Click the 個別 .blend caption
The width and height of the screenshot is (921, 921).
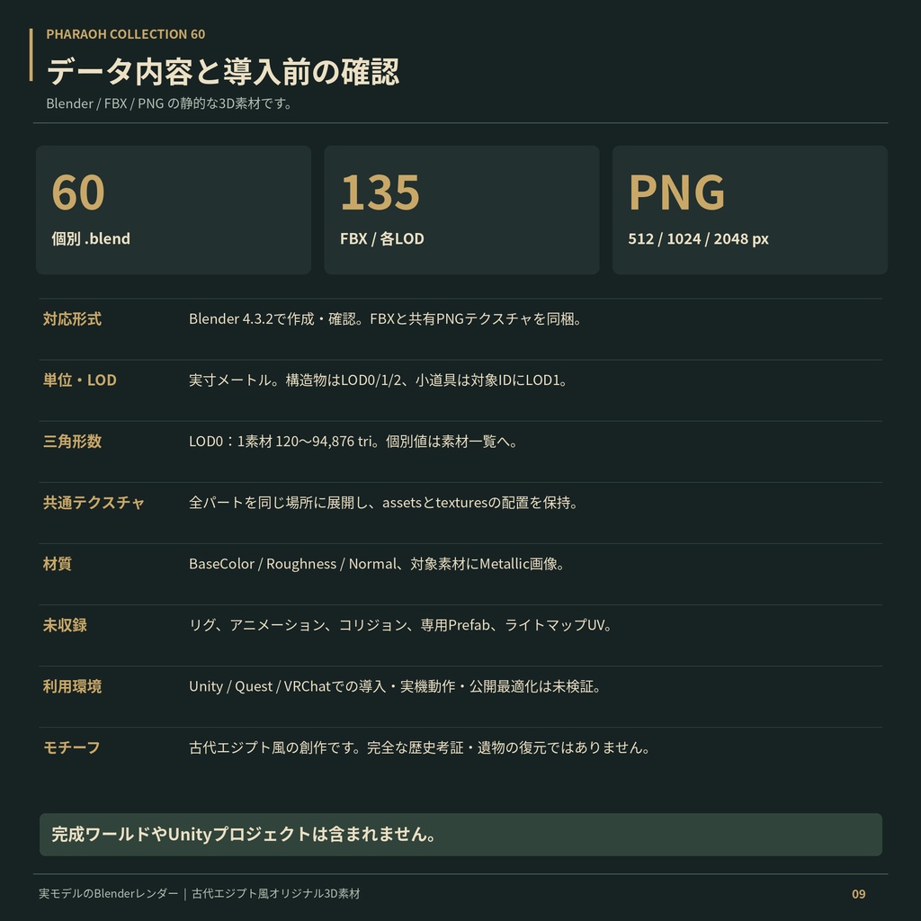click(x=91, y=238)
